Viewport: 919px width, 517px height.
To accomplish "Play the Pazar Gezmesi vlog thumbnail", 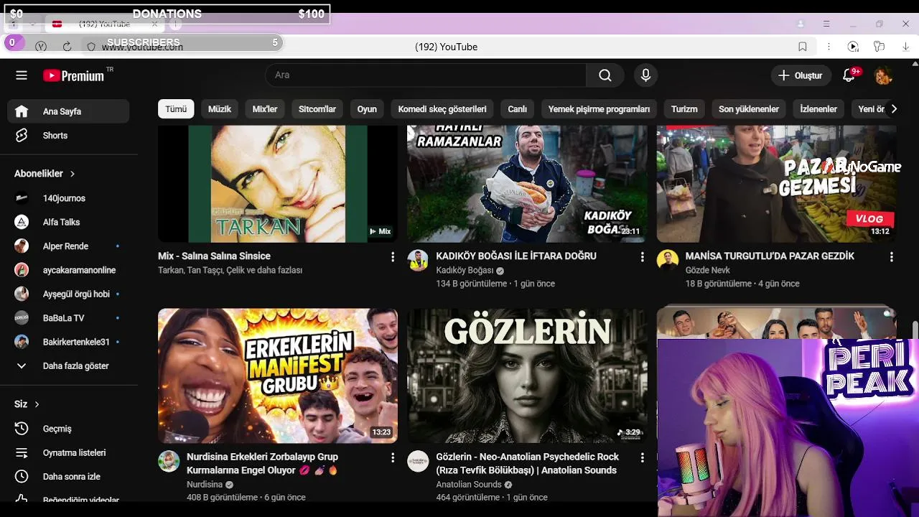I will coord(776,184).
